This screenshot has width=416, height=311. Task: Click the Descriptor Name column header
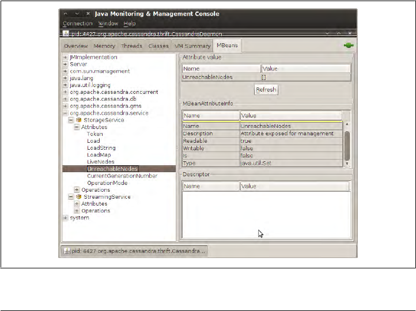point(211,186)
